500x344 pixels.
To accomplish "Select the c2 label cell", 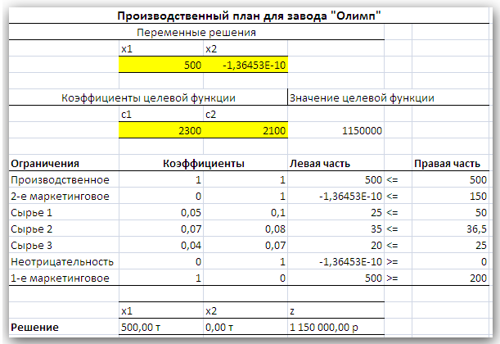I will coord(245,114).
